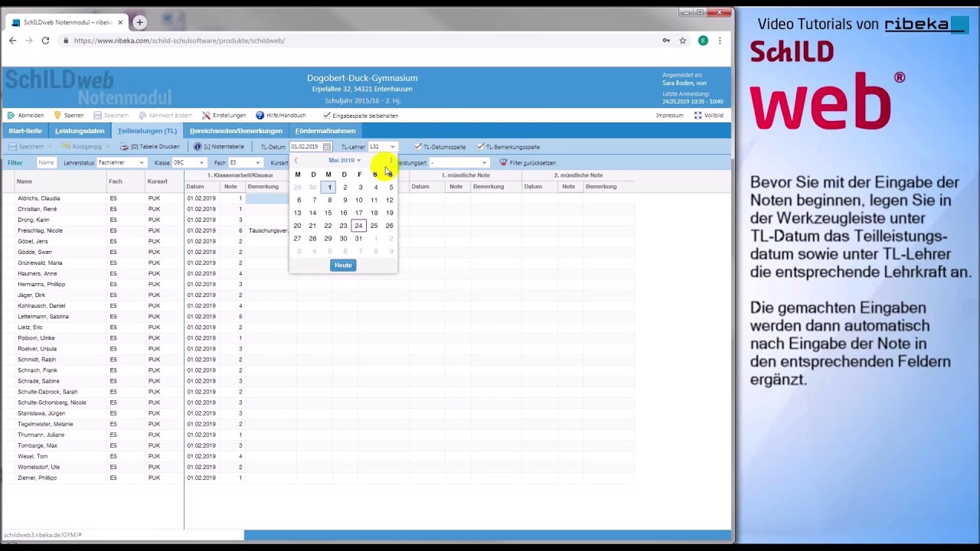Click the Abmelden logout icon
Screen dimensions: 980x551
click(x=11, y=116)
